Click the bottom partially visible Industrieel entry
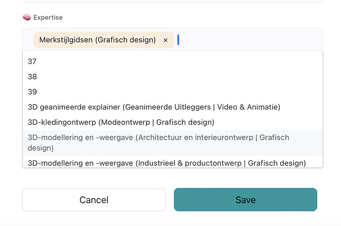 (x=172, y=162)
